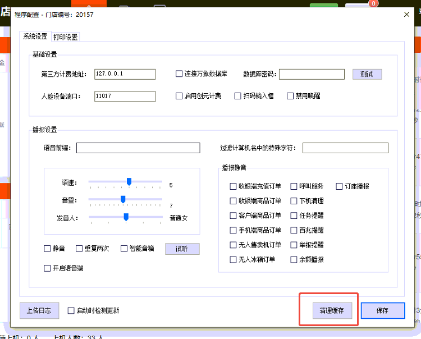The image size is (421, 339).
Task: Click the 保存 button
Action: pos(382,310)
